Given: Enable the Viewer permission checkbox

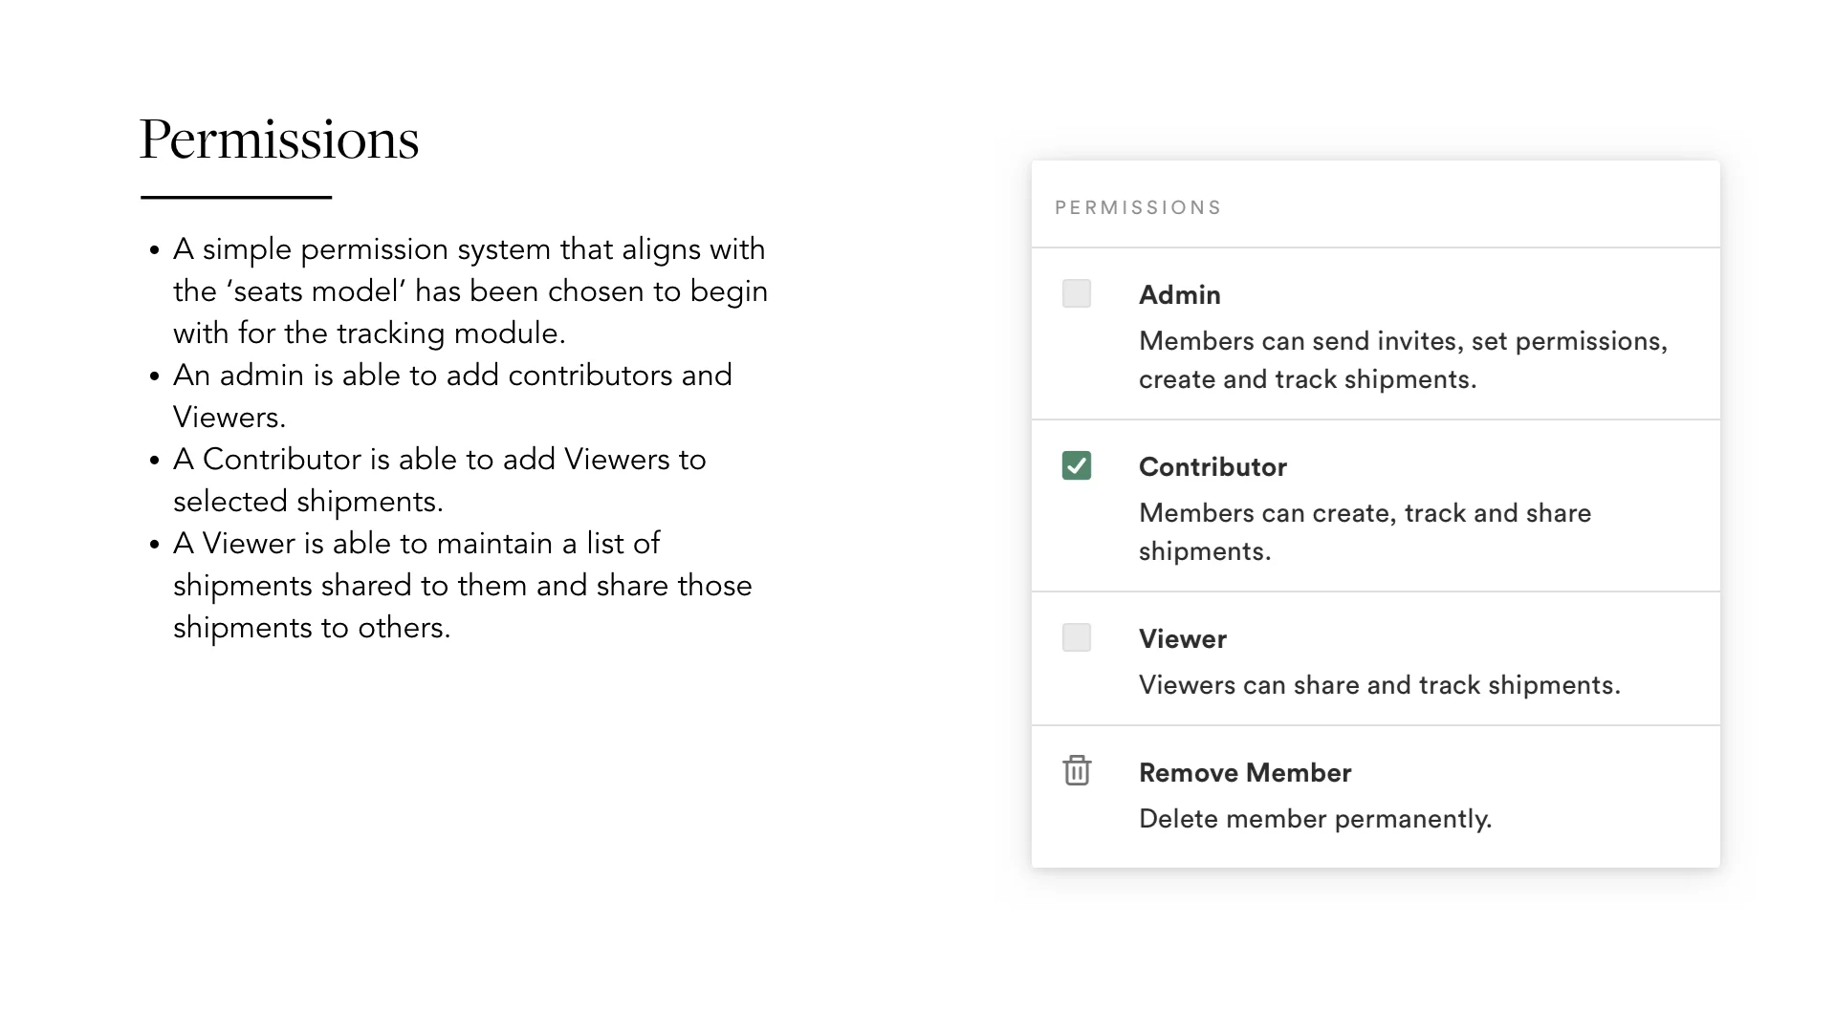Looking at the screenshot, I should point(1077,637).
